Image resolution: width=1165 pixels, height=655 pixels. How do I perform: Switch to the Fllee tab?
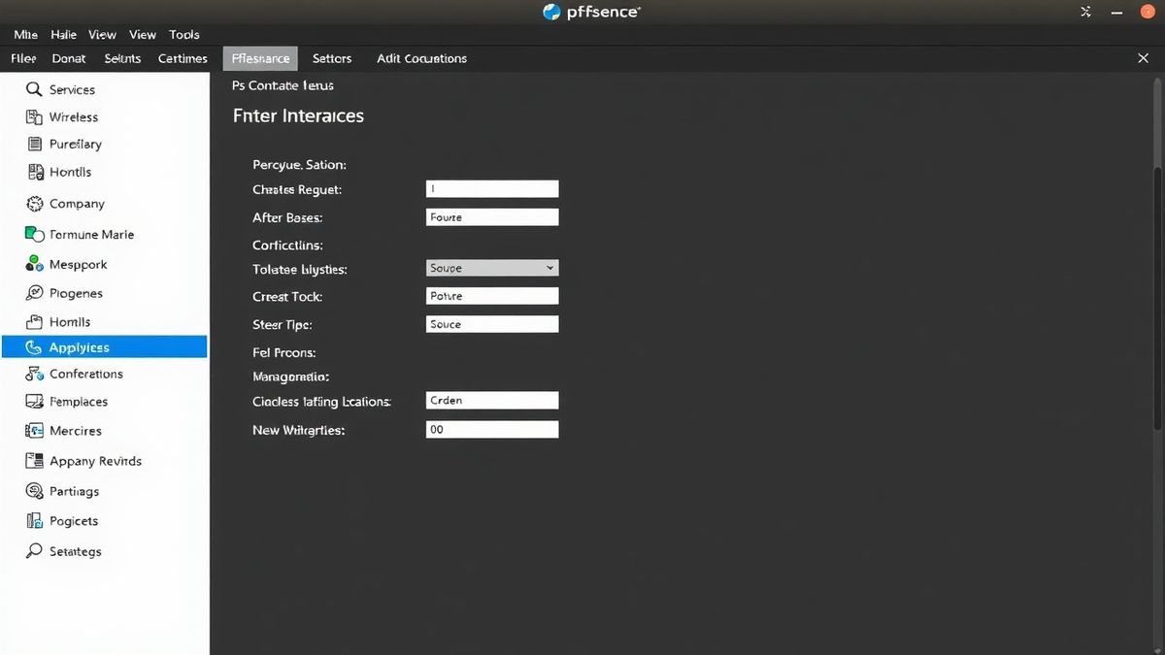pyautogui.click(x=23, y=58)
